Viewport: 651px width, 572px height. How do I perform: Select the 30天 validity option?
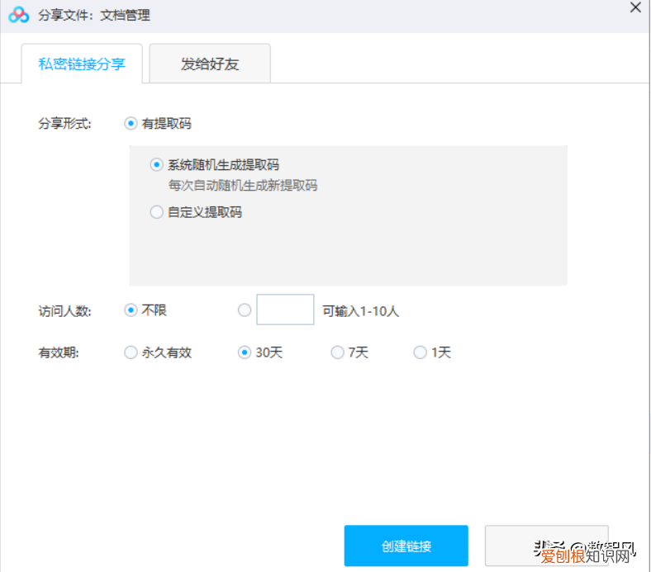click(x=245, y=352)
